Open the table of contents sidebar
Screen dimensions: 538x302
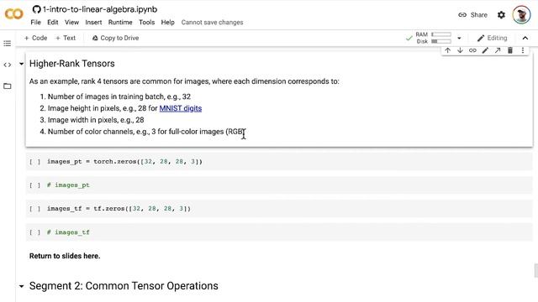click(x=8, y=44)
